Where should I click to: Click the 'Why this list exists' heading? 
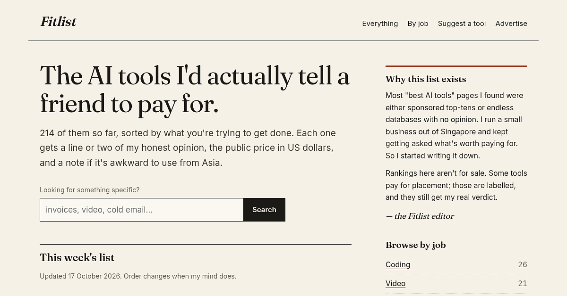click(x=426, y=79)
